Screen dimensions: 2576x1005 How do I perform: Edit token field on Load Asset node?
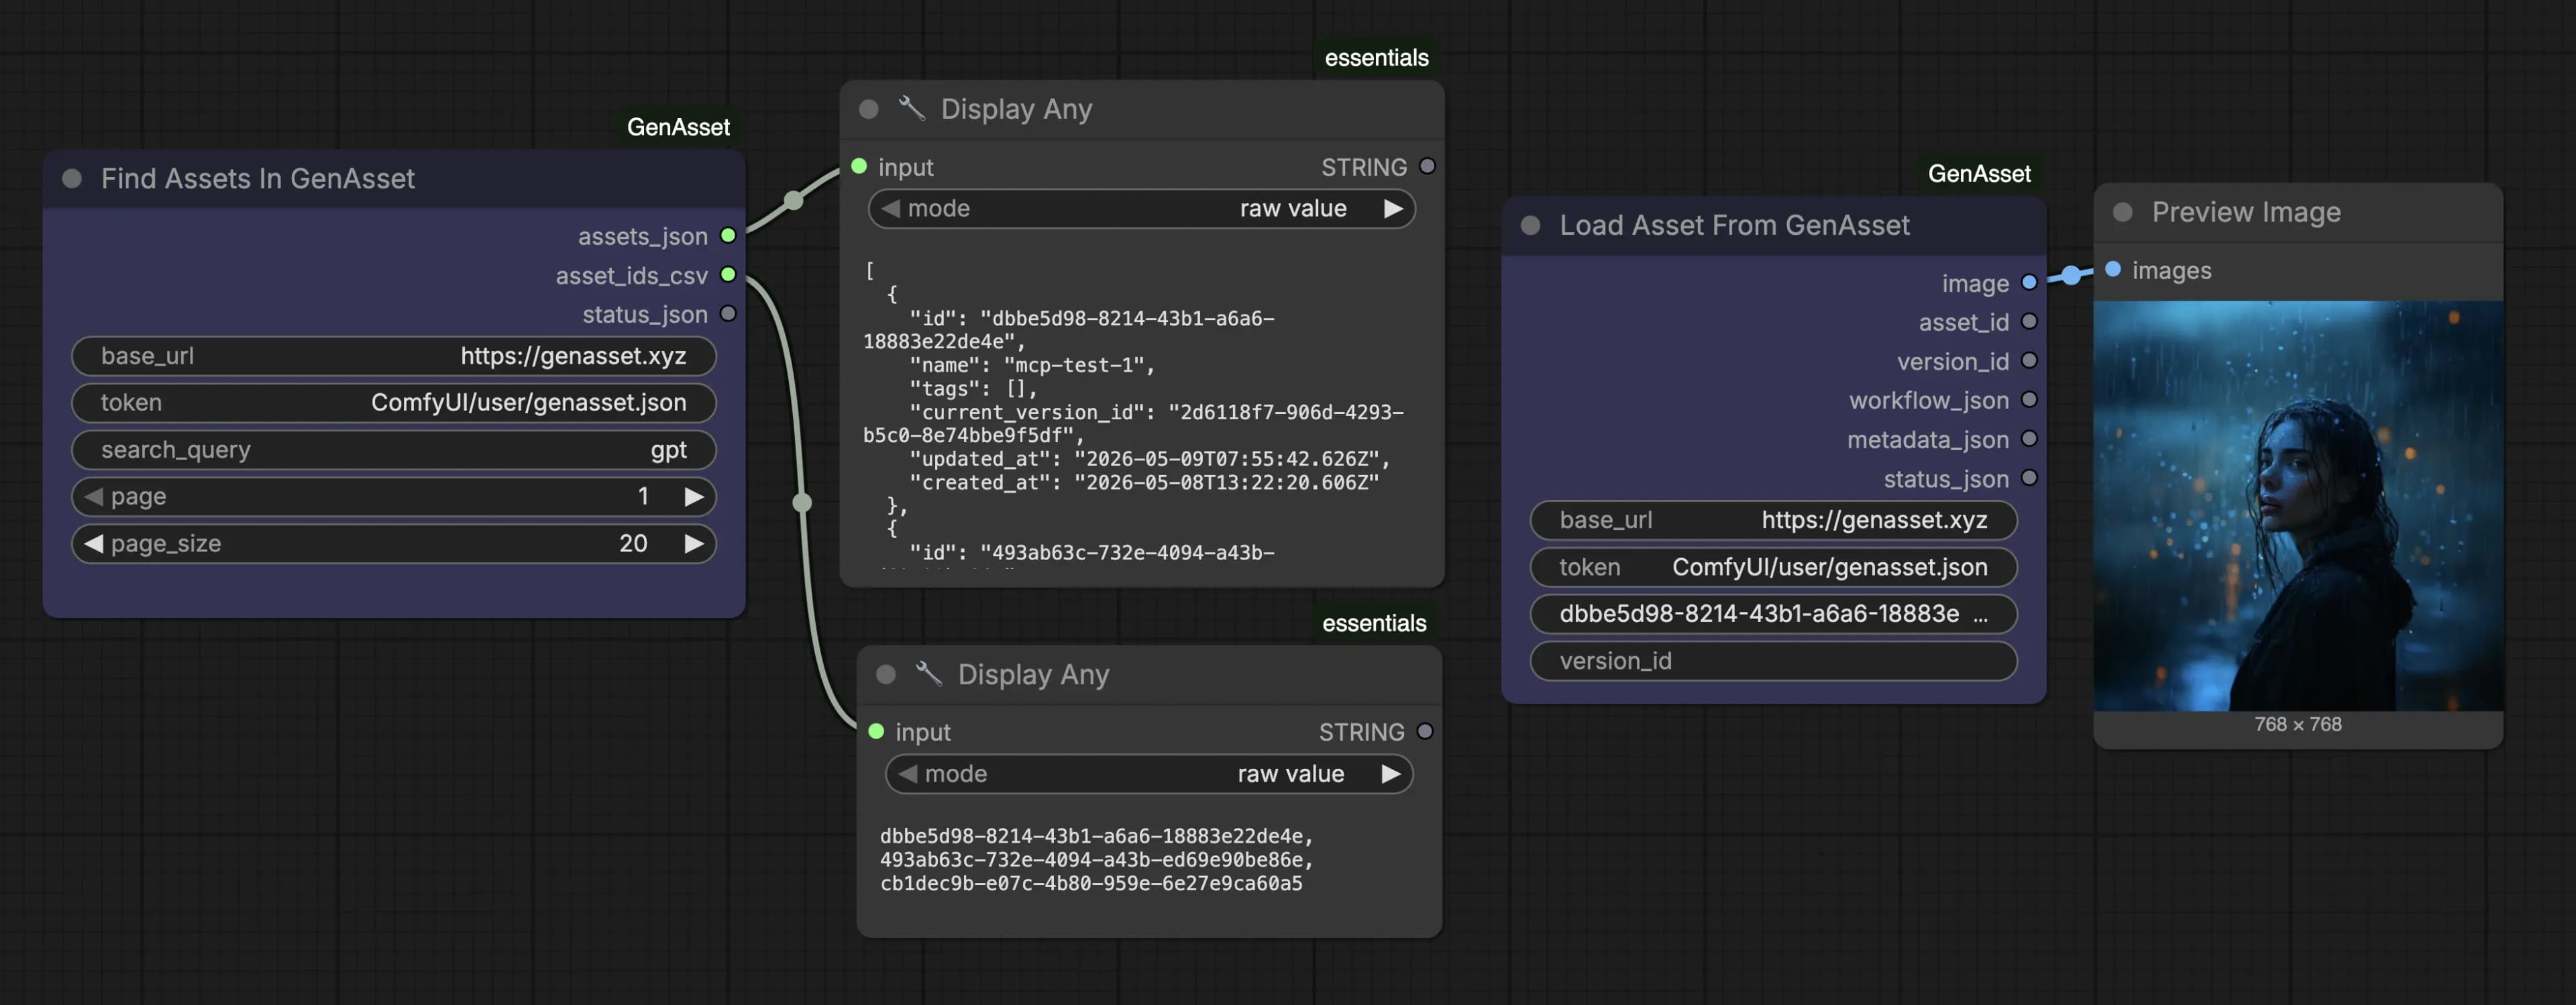pyautogui.click(x=1773, y=567)
